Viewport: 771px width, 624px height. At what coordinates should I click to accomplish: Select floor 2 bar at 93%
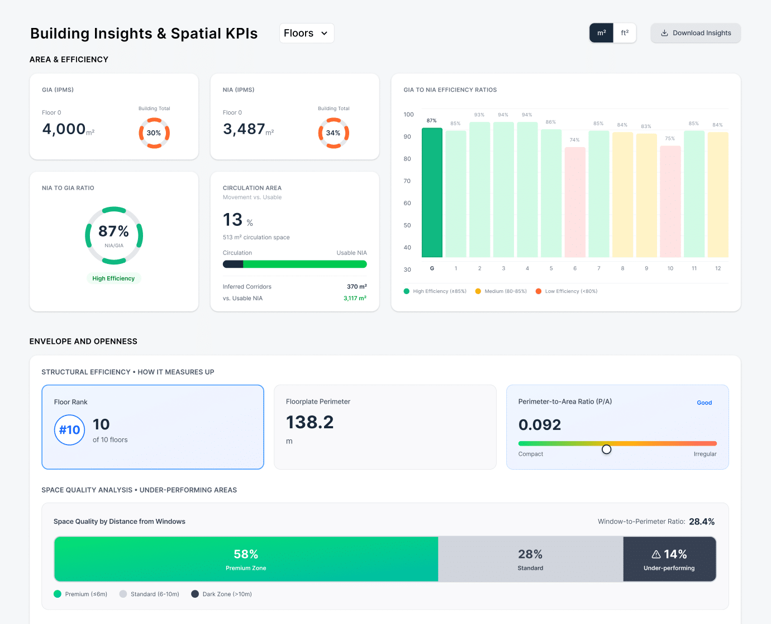click(479, 190)
